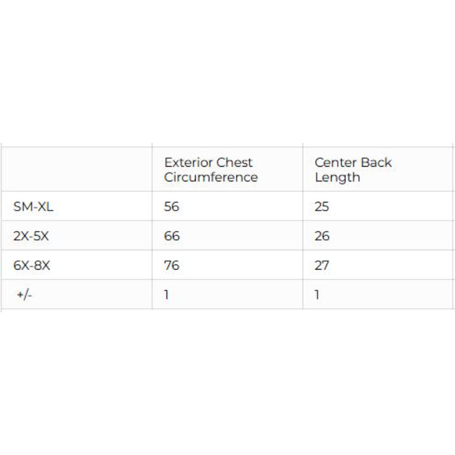
Task: Click center back length value 25
Action: click(322, 207)
